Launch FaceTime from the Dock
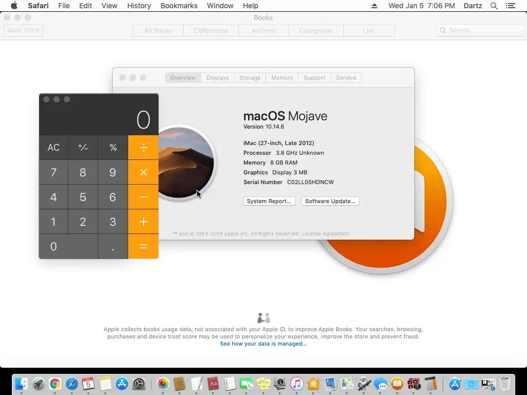Image resolution: width=527 pixels, height=395 pixels. (247, 384)
